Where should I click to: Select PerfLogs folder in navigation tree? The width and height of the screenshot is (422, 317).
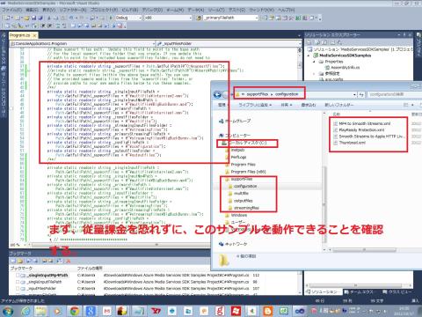click(236, 158)
